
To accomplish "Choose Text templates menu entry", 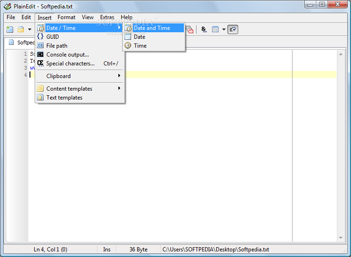I will pos(79,98).
